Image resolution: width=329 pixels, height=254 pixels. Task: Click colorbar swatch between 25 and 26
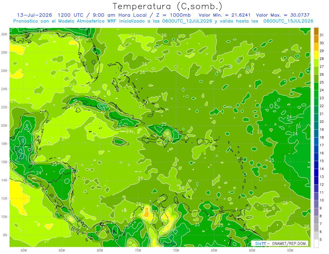click(x=316, y=78)
